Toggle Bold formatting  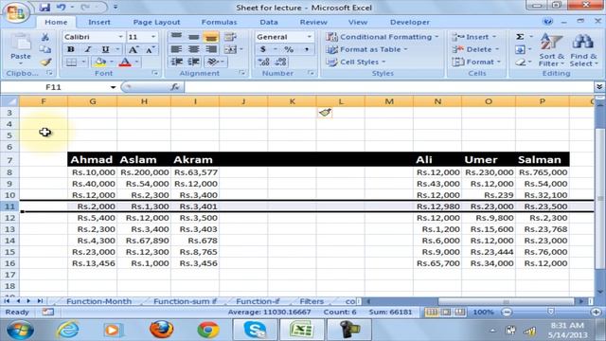71,49
